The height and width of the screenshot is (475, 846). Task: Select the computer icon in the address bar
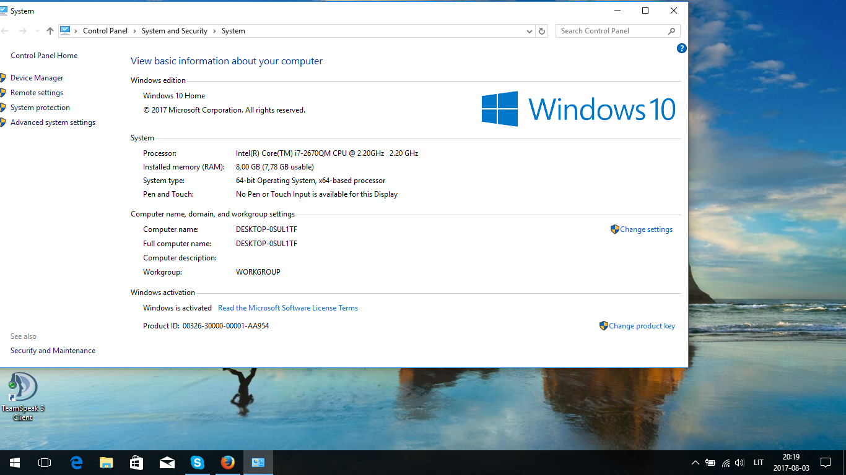pyautogui.click(x=65, y=30)
